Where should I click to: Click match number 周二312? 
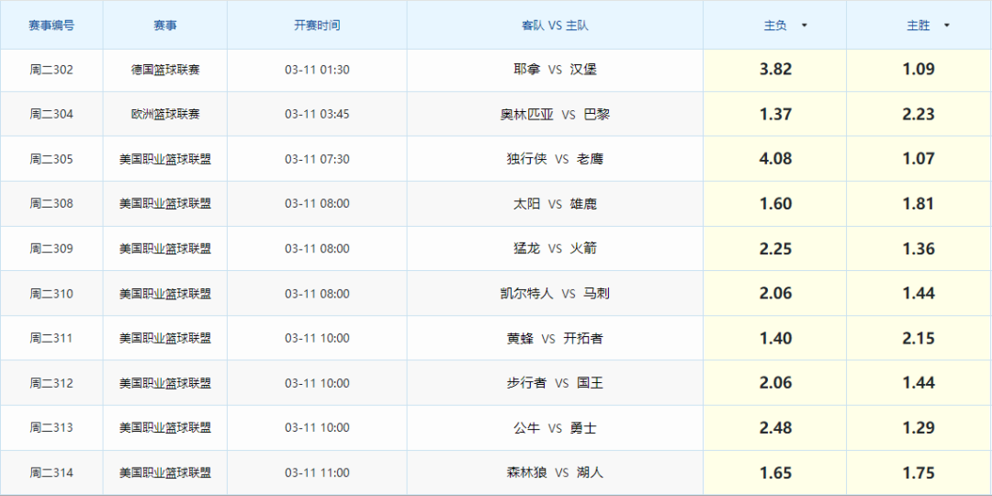click(x=51, y=383)
